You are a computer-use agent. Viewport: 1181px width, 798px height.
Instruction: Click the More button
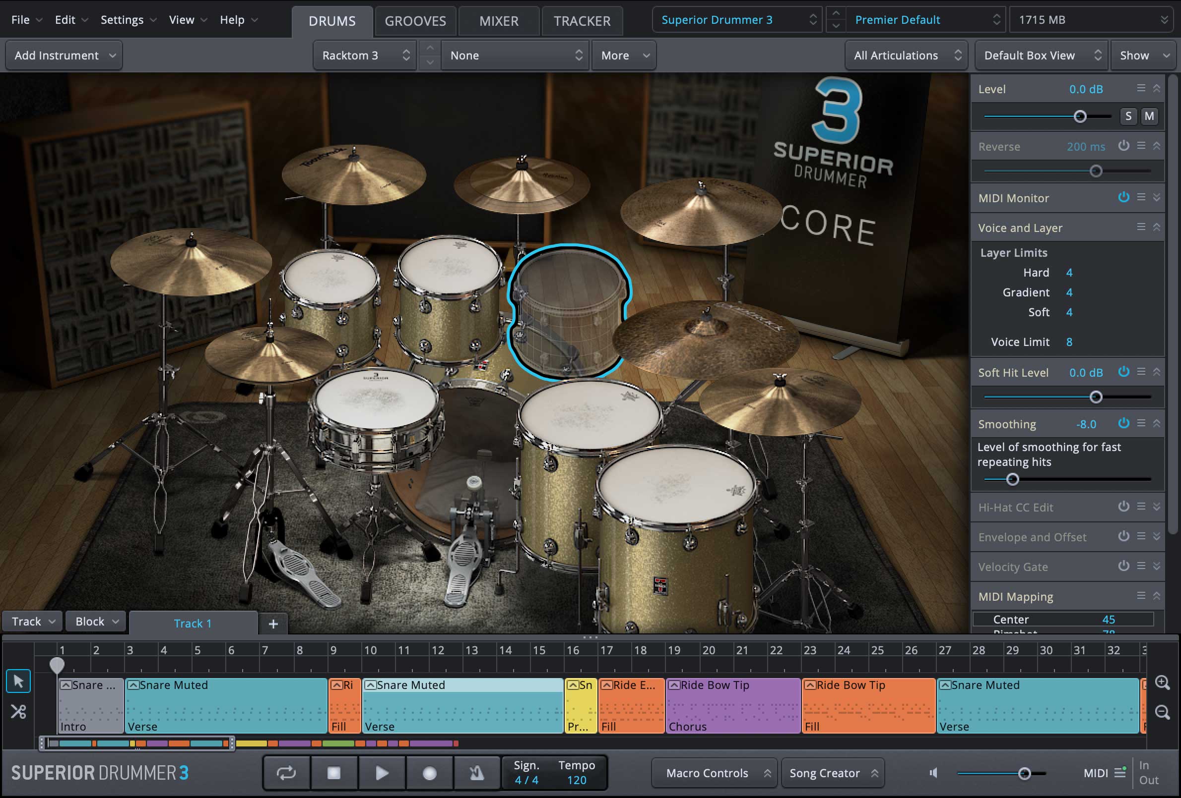[x=624, y=56]
